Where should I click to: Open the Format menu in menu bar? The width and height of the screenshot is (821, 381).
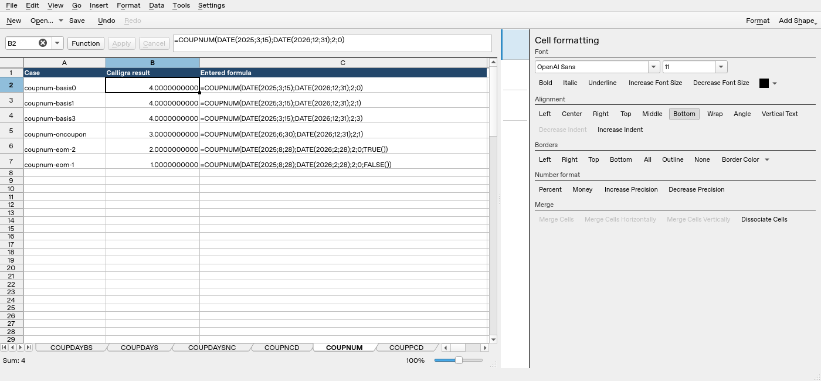point(128,5)
